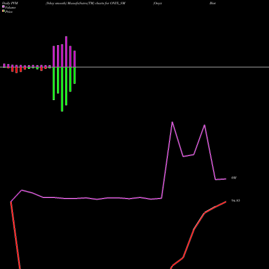269x269 pixels.
Task: Click the MunafaSutra charts for ONYX_SM title
Action: coord(86,3)
